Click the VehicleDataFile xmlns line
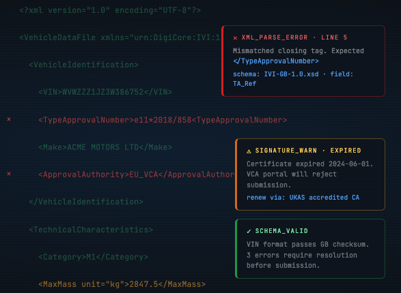401x293 pixels. point(120,37)
